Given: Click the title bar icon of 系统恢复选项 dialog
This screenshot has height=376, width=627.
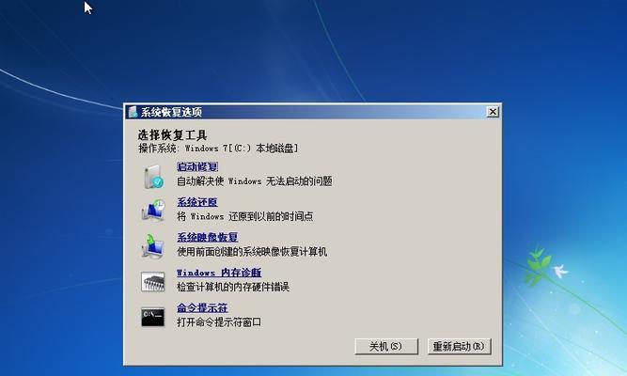Looking at the screenshot, I should point(133,112).
